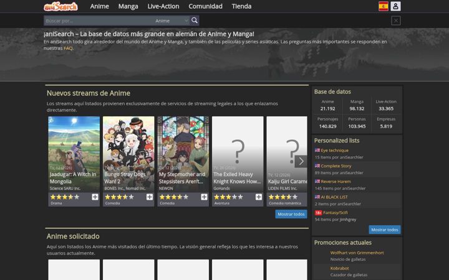Click the flag icon next to Eye technique
The height and width of the screenshot is (280, 449).
tap(317, 151)
